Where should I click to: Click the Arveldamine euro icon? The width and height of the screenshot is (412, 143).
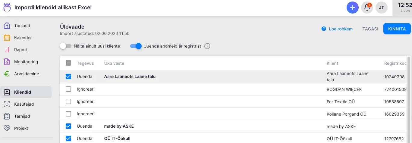[x=7, y=74]
